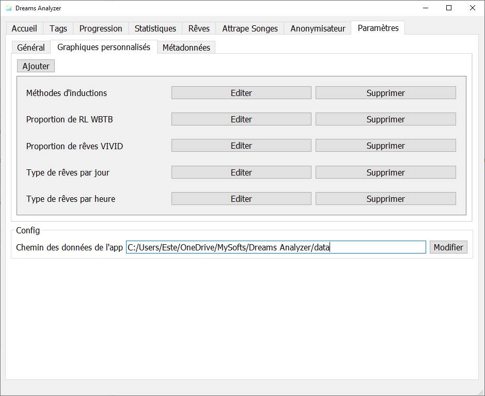
Task: Switch to the Anonymisateur tab
Action: pyautogui.click(x=318, y=28)
